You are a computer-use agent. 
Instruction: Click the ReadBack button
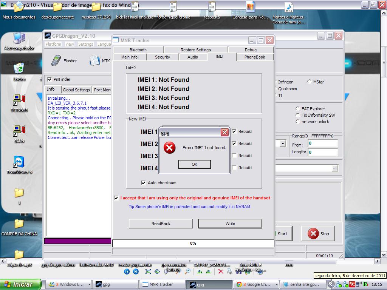[x=161, y=224]
